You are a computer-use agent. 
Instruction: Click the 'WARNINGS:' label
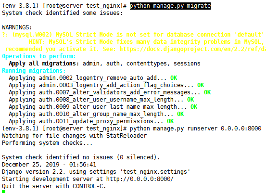pyautogui.click(x=17, y=27)
